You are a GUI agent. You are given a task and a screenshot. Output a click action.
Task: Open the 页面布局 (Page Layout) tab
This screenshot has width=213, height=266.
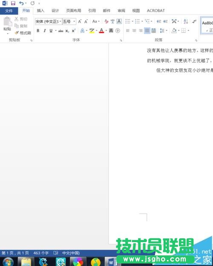(x=73, y=11)
